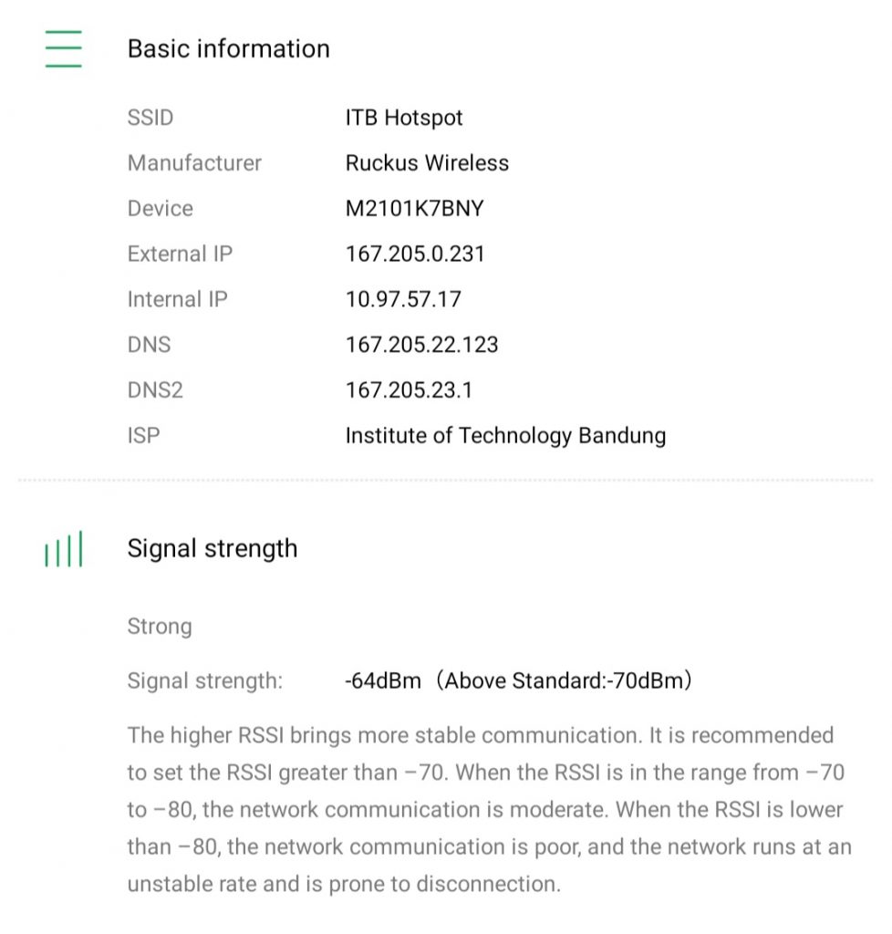Tap the Manufacturer label
892x934 pixels.
tap(194, 163)
